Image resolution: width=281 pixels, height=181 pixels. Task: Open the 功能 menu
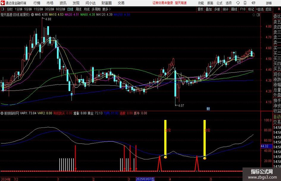(201, 3)
